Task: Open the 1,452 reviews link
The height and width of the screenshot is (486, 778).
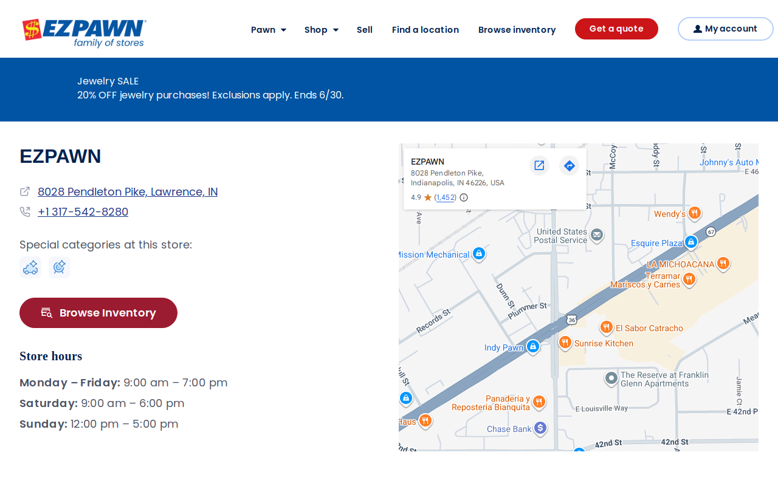Action: click(x=446, y=197)
